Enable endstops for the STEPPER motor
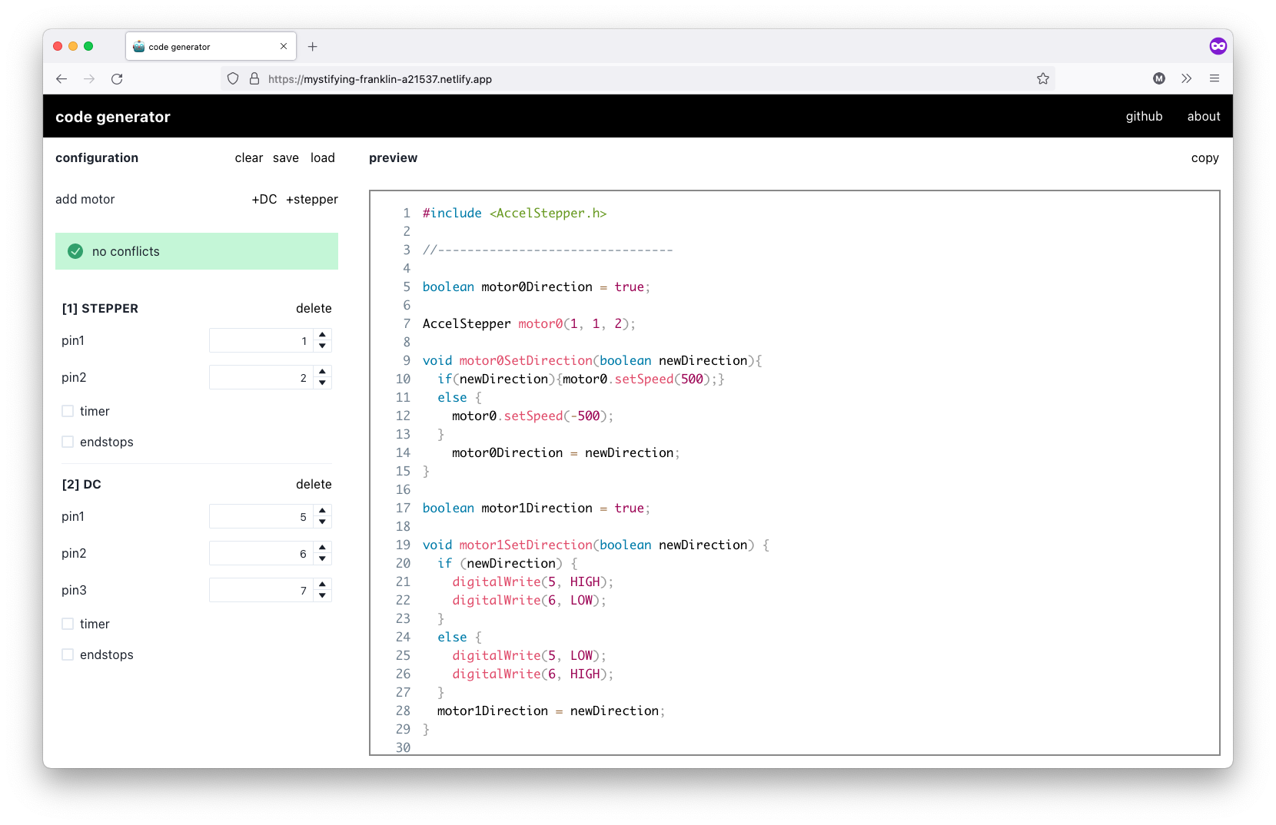The image size is (1276, 825). tap(68, 442)
